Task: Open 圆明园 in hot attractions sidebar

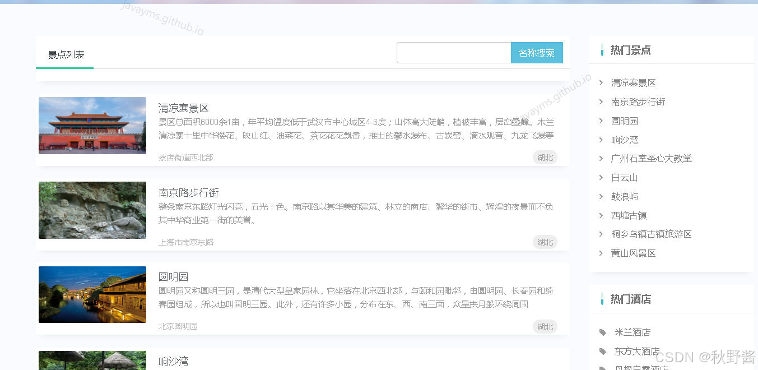Action: click(x=625, y=121)
